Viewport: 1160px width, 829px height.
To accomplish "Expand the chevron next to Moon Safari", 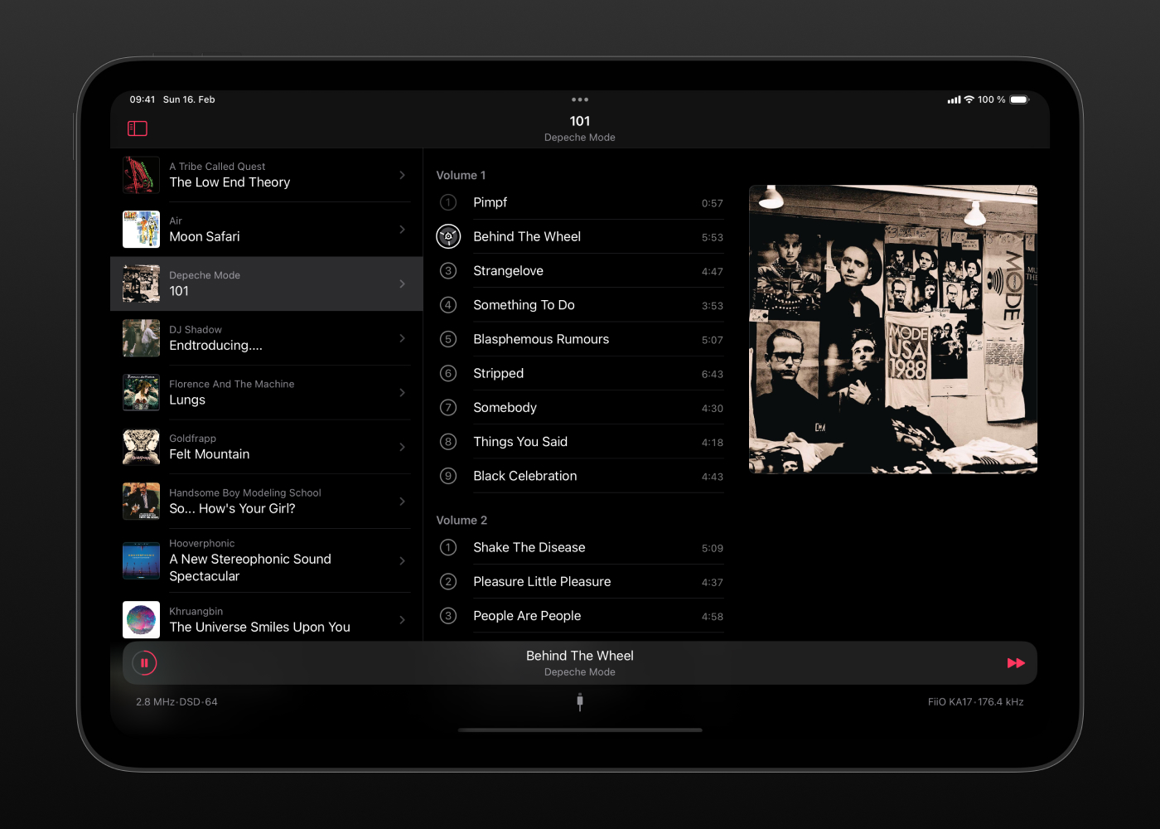I will tap(403, 229).
